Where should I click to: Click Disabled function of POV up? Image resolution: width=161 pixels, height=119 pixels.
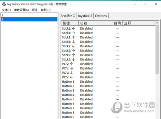pyautogui.click(x=86, y=64)
